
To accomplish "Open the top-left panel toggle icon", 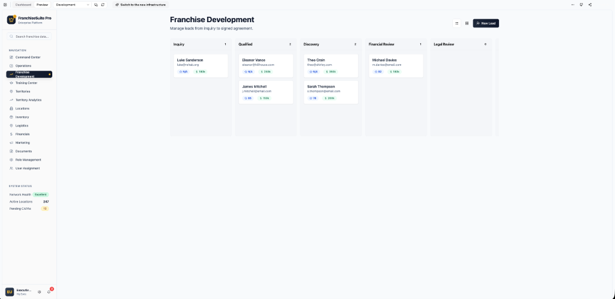I will coord(5,5).
